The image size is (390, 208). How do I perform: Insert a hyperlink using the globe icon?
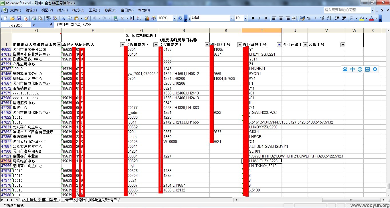116,18
